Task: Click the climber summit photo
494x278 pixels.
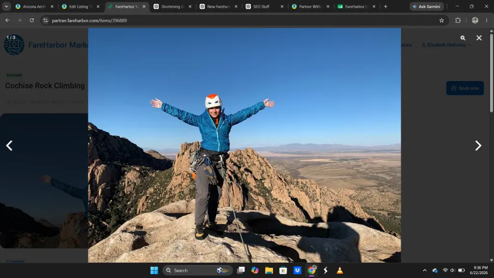Action: point(245,145)
